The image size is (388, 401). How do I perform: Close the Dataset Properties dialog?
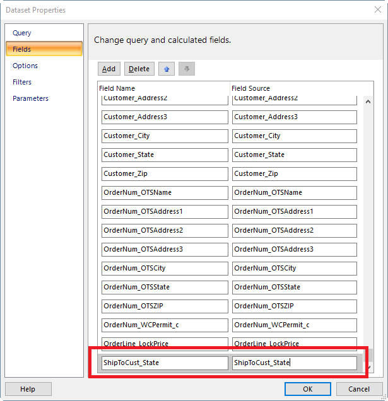(378, 9)
